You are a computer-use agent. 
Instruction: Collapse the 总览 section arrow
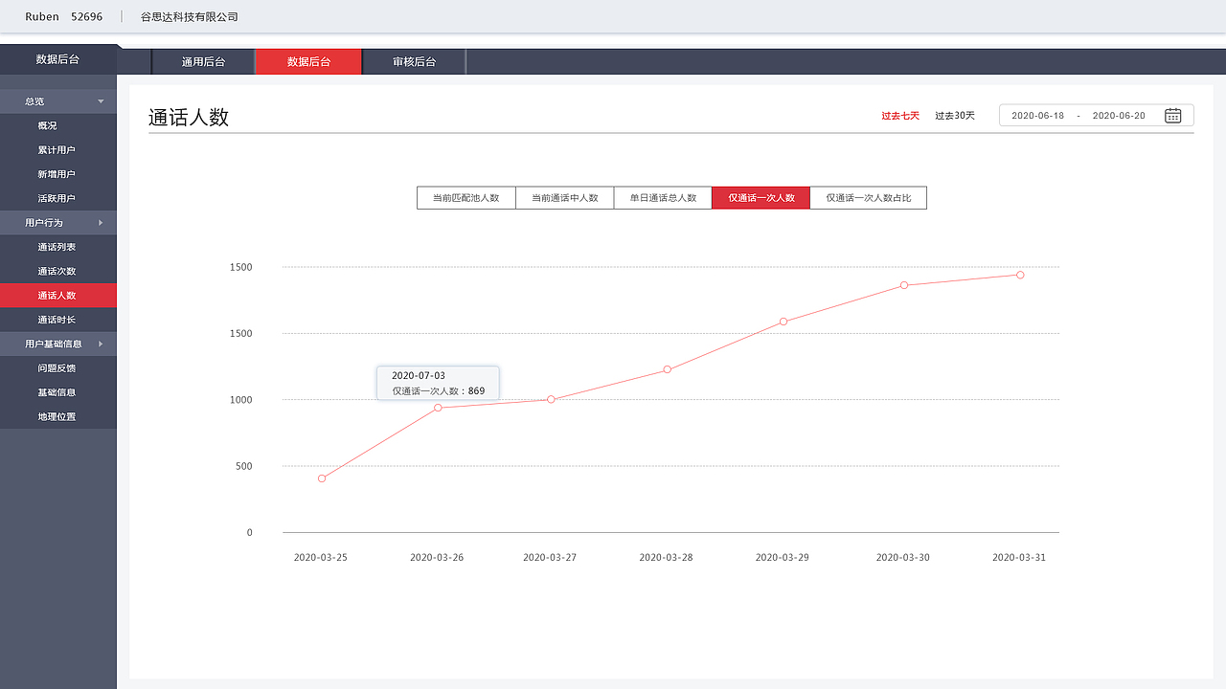(101, 101)
